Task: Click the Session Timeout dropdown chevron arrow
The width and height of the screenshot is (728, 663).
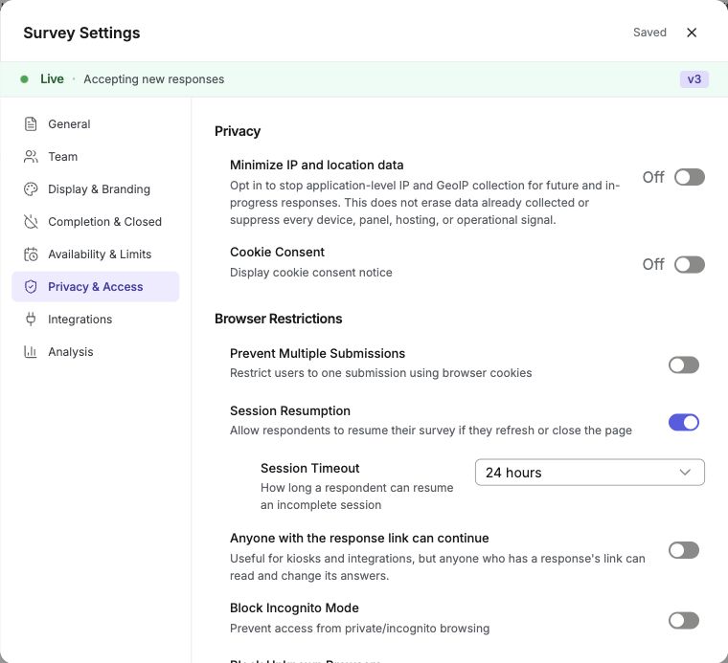Action: tap(685, 473)
